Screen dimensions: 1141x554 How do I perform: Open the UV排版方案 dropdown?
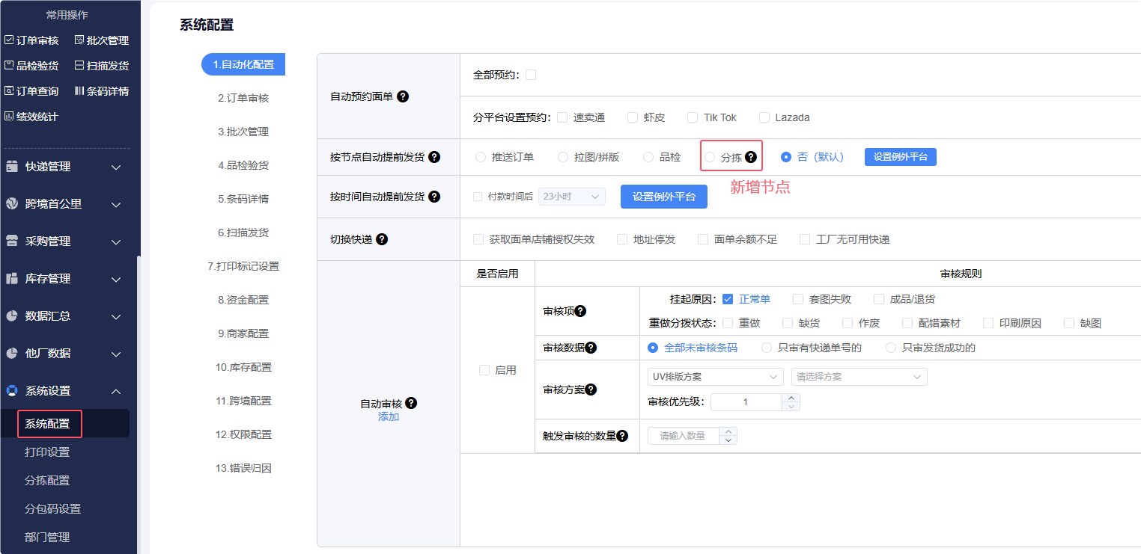pos(715,377)
